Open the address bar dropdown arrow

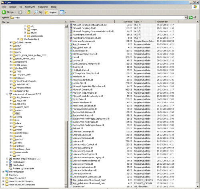point(186,18)
